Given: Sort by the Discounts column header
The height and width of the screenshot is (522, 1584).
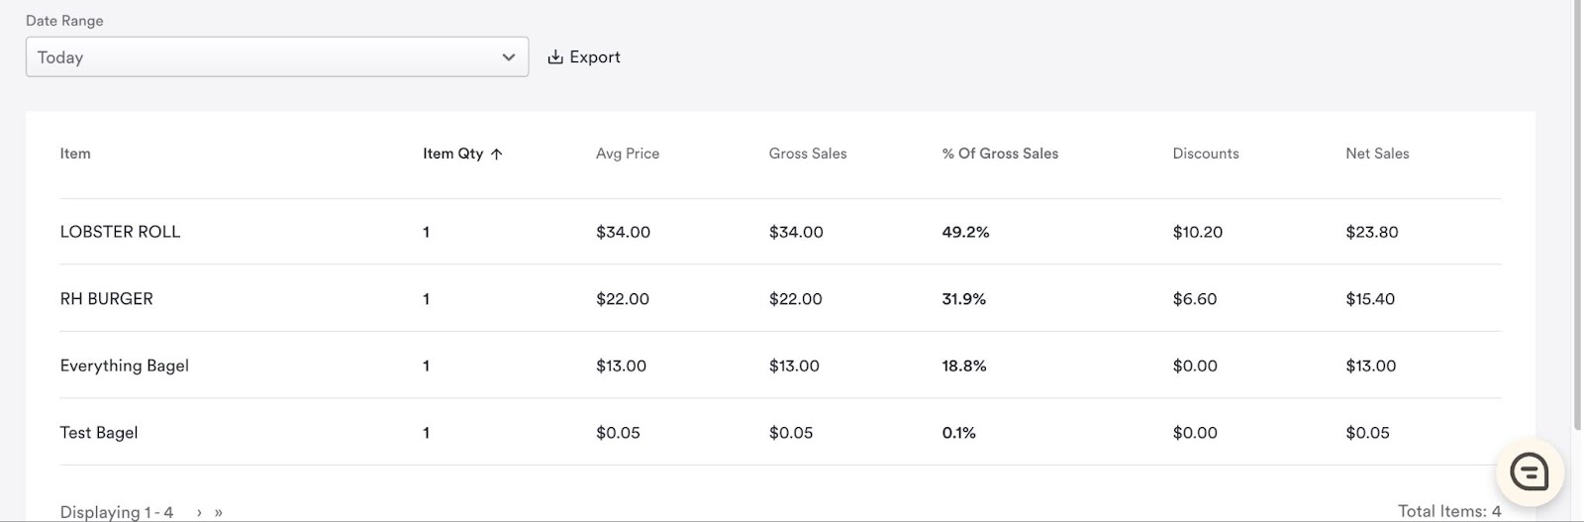Looking at the screenshot, I should pos(1206,154).
